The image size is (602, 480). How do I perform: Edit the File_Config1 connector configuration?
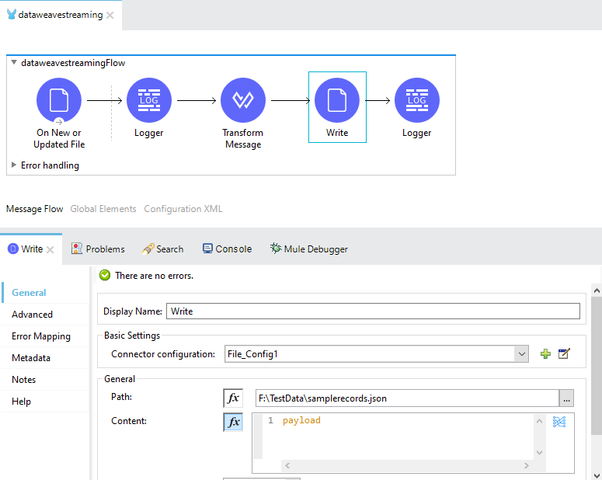tap(564, 353)
